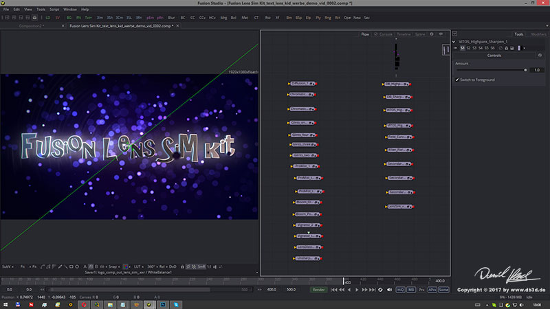Select the S1 settings slot

(463, 48)
